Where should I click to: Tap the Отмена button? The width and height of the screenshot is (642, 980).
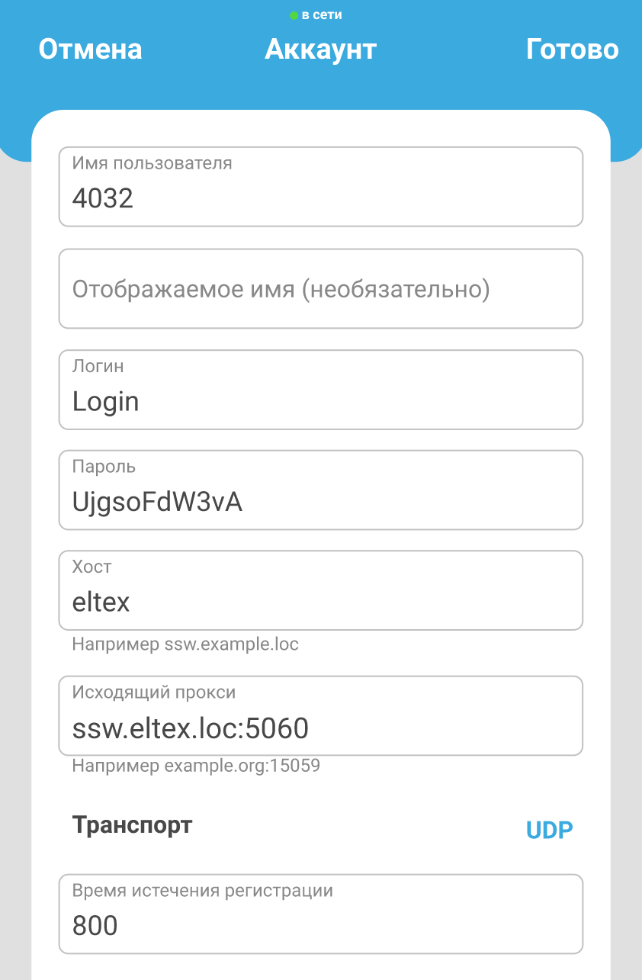pyautogui.click(x=90, y=50)
